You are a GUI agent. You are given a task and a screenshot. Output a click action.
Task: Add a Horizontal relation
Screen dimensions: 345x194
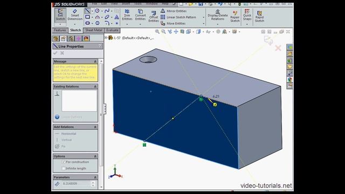66,134
